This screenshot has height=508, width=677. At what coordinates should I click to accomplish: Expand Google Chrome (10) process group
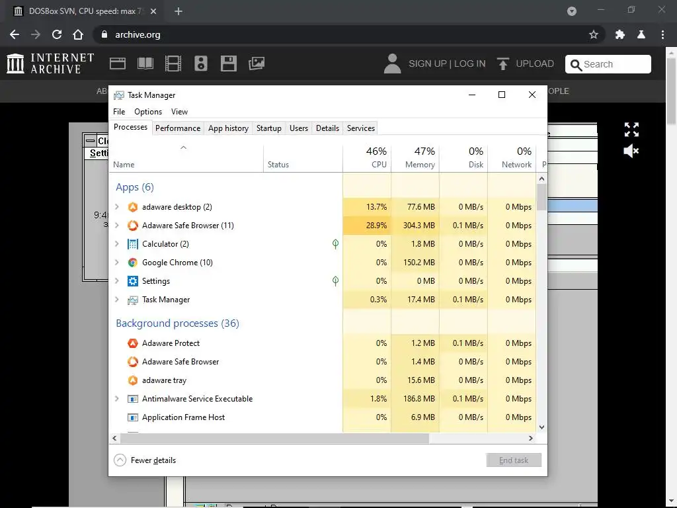(x=116, y=263)
